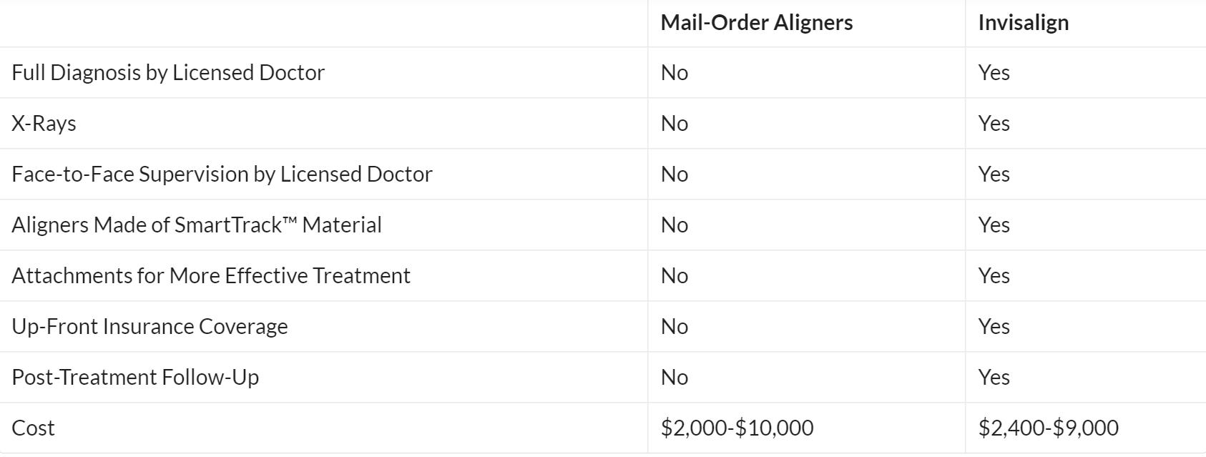Click the Up-Front Insurance Coverage label
1206x457 pixels.
[149, 327]
